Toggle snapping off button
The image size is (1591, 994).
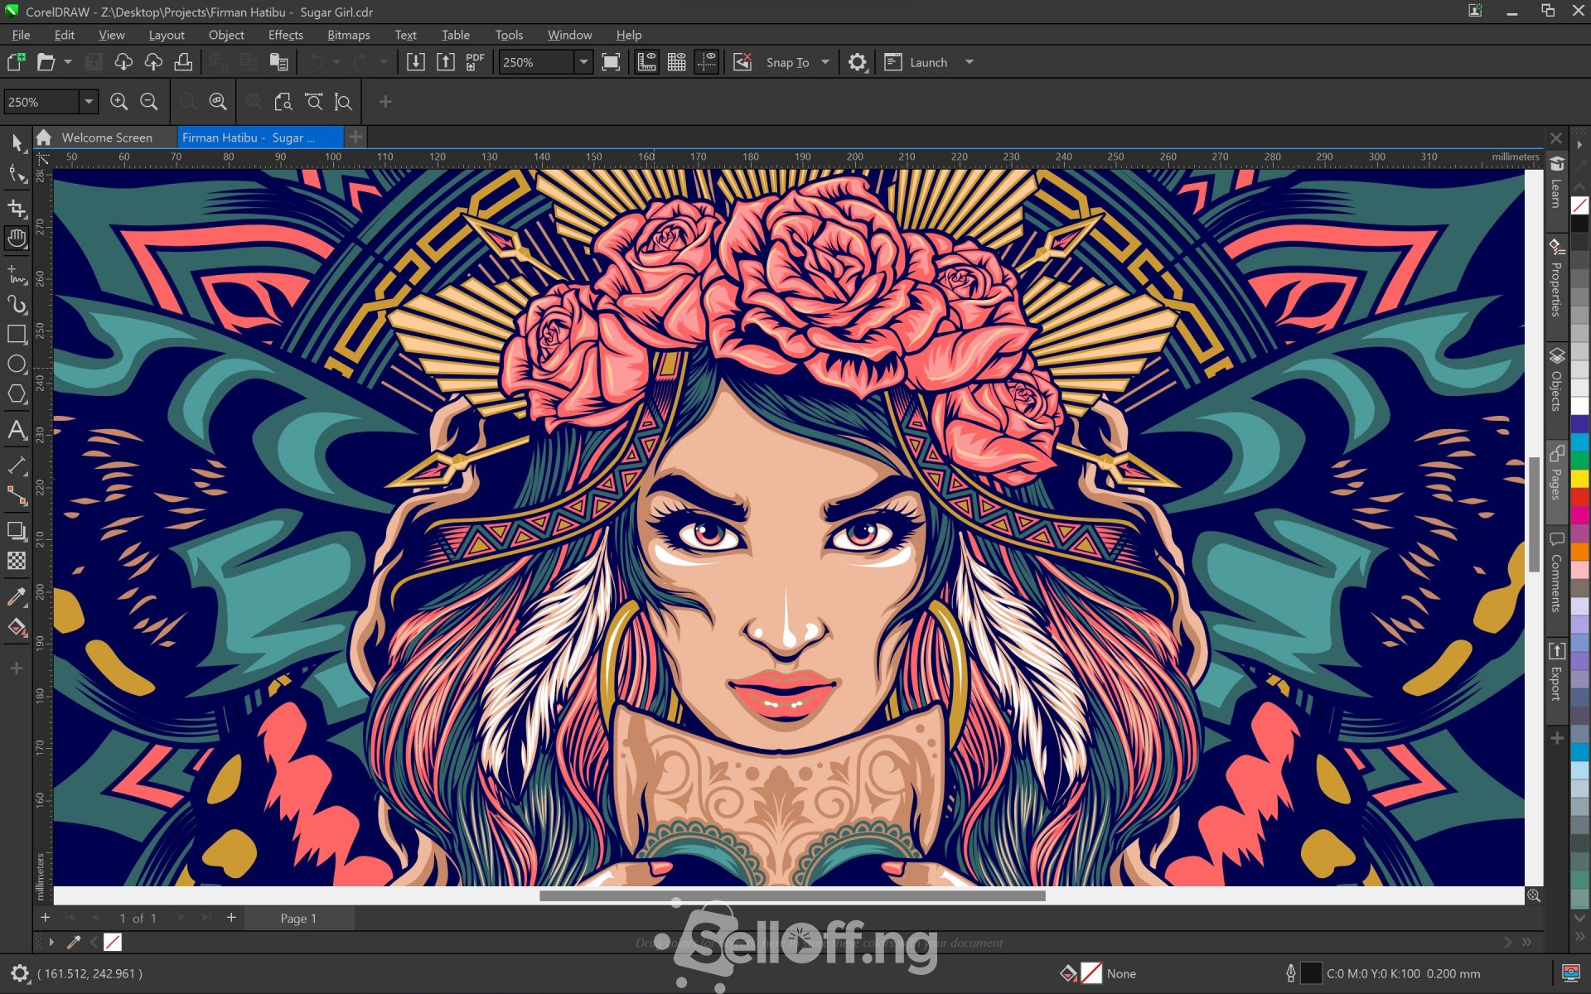tap(742, 62)
